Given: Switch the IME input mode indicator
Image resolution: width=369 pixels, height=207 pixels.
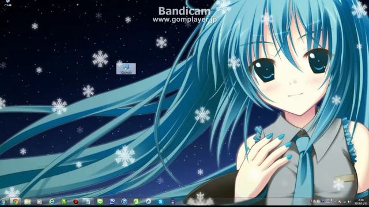Looking at the screenshot, I should coord(317,201).
